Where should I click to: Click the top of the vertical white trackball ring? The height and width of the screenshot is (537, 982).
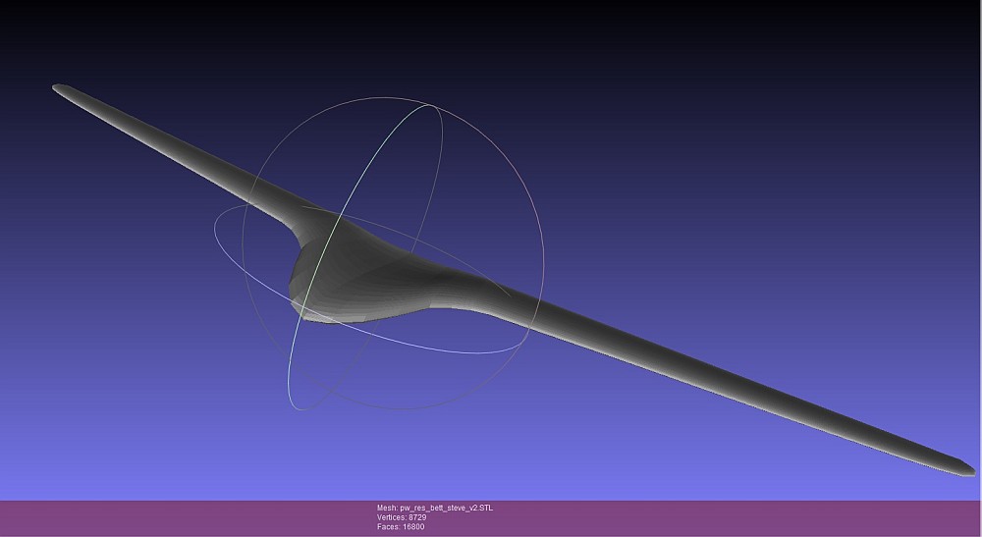click(430, 108)
